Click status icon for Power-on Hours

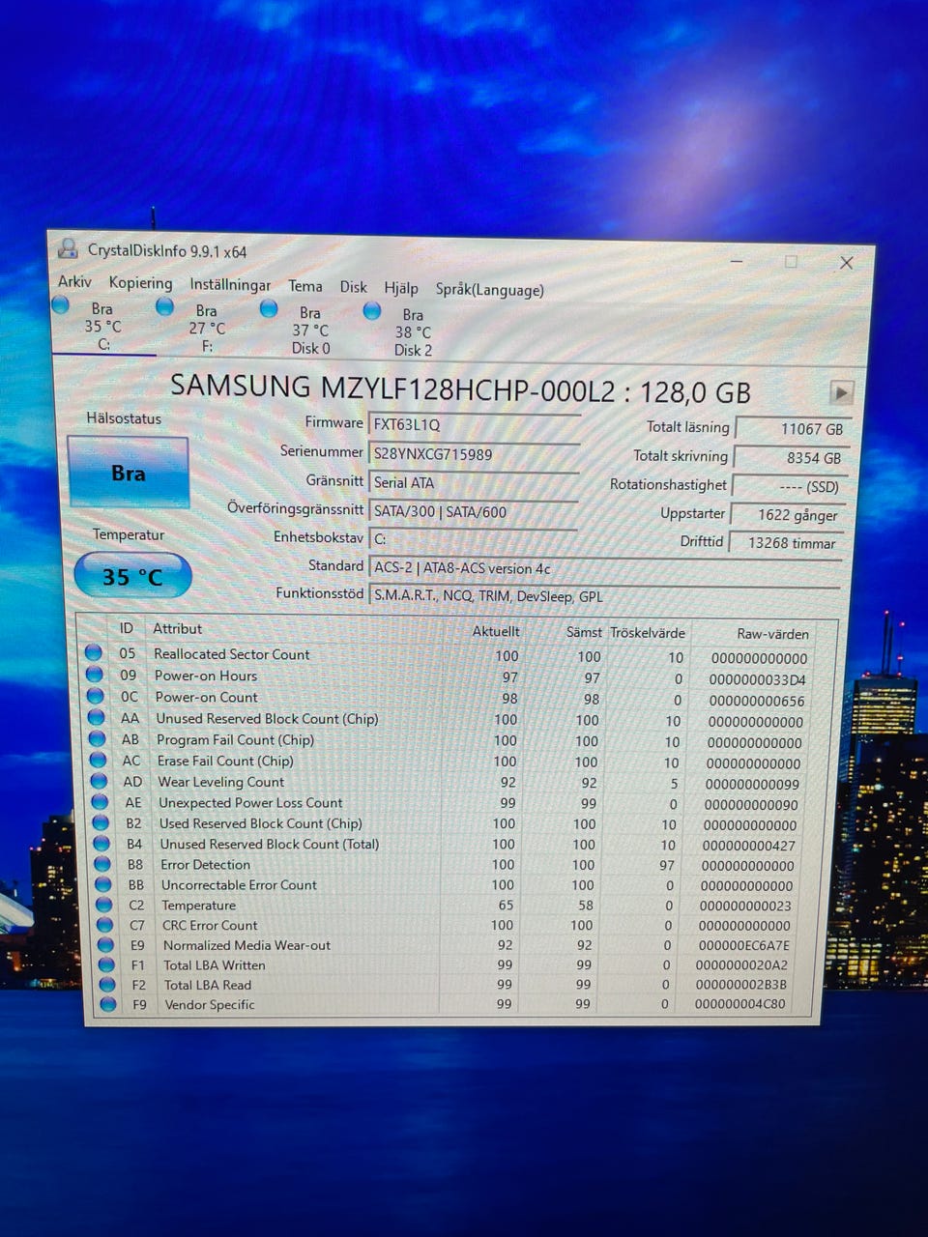(95, 676)
